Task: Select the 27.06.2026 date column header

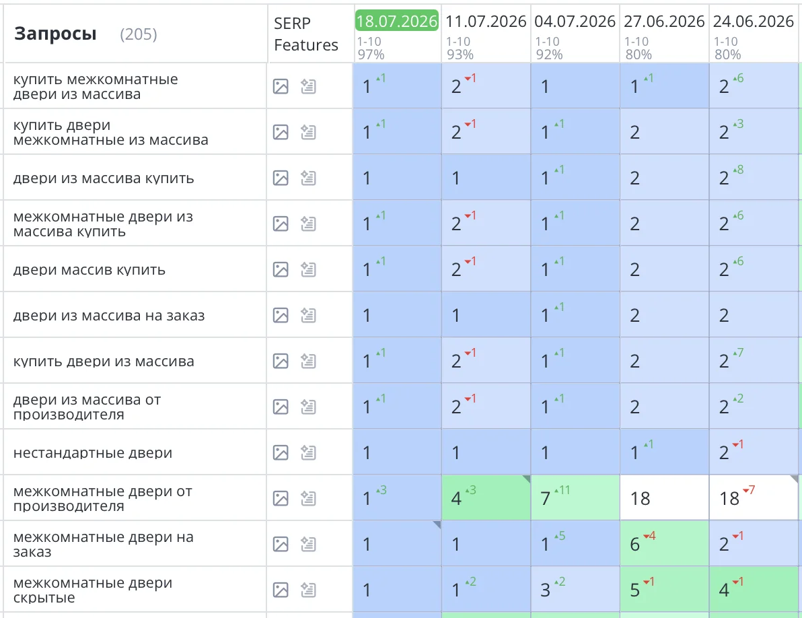Action: click(664, 22)
